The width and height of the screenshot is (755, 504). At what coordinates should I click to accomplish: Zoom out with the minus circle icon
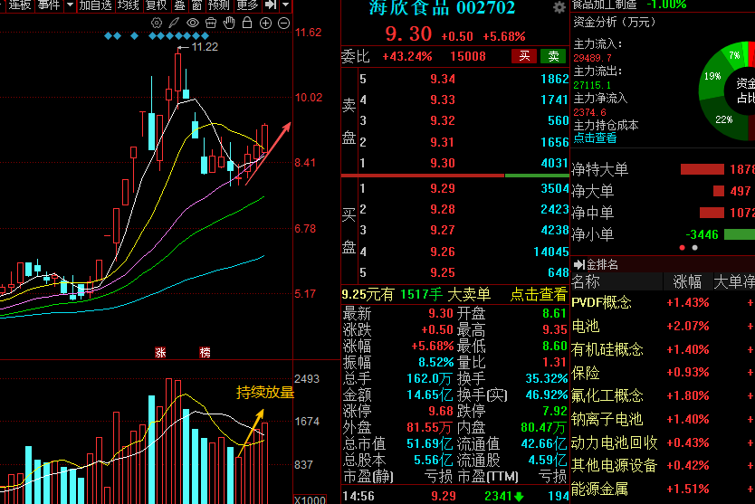click(x=284, y=23)
